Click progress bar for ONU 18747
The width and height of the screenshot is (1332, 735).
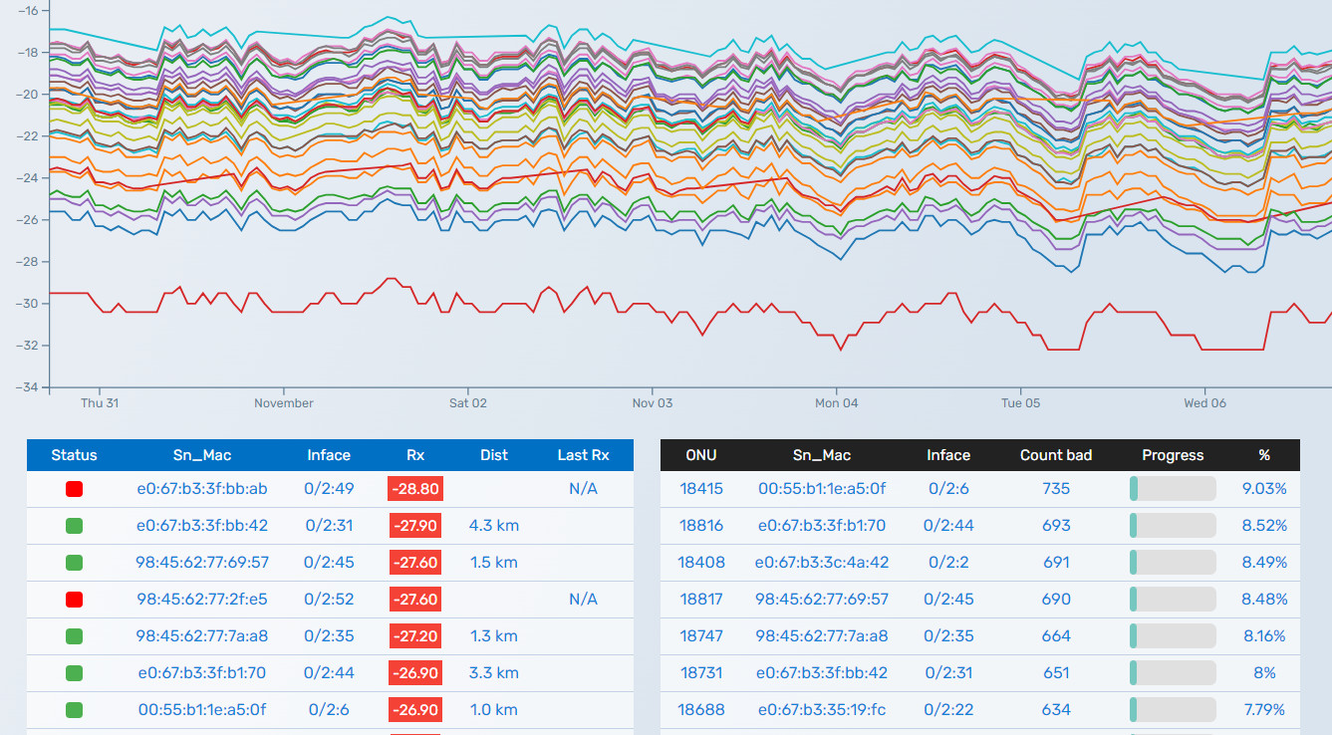1173,636
